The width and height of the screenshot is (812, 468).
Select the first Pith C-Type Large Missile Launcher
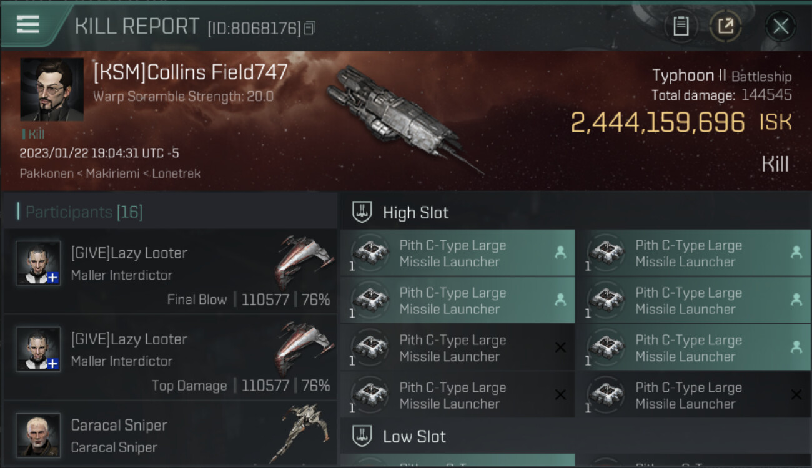(453, 253)
